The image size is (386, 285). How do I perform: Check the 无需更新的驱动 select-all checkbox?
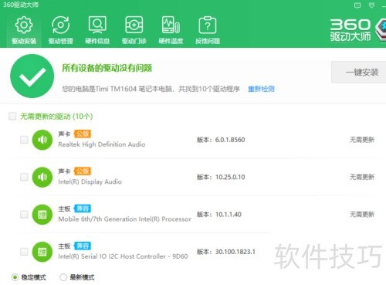pos(12,117)
